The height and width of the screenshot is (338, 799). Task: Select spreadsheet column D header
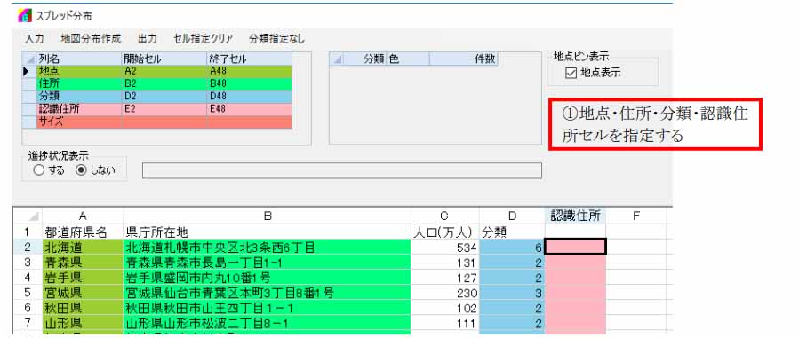(x=512, y=216)
